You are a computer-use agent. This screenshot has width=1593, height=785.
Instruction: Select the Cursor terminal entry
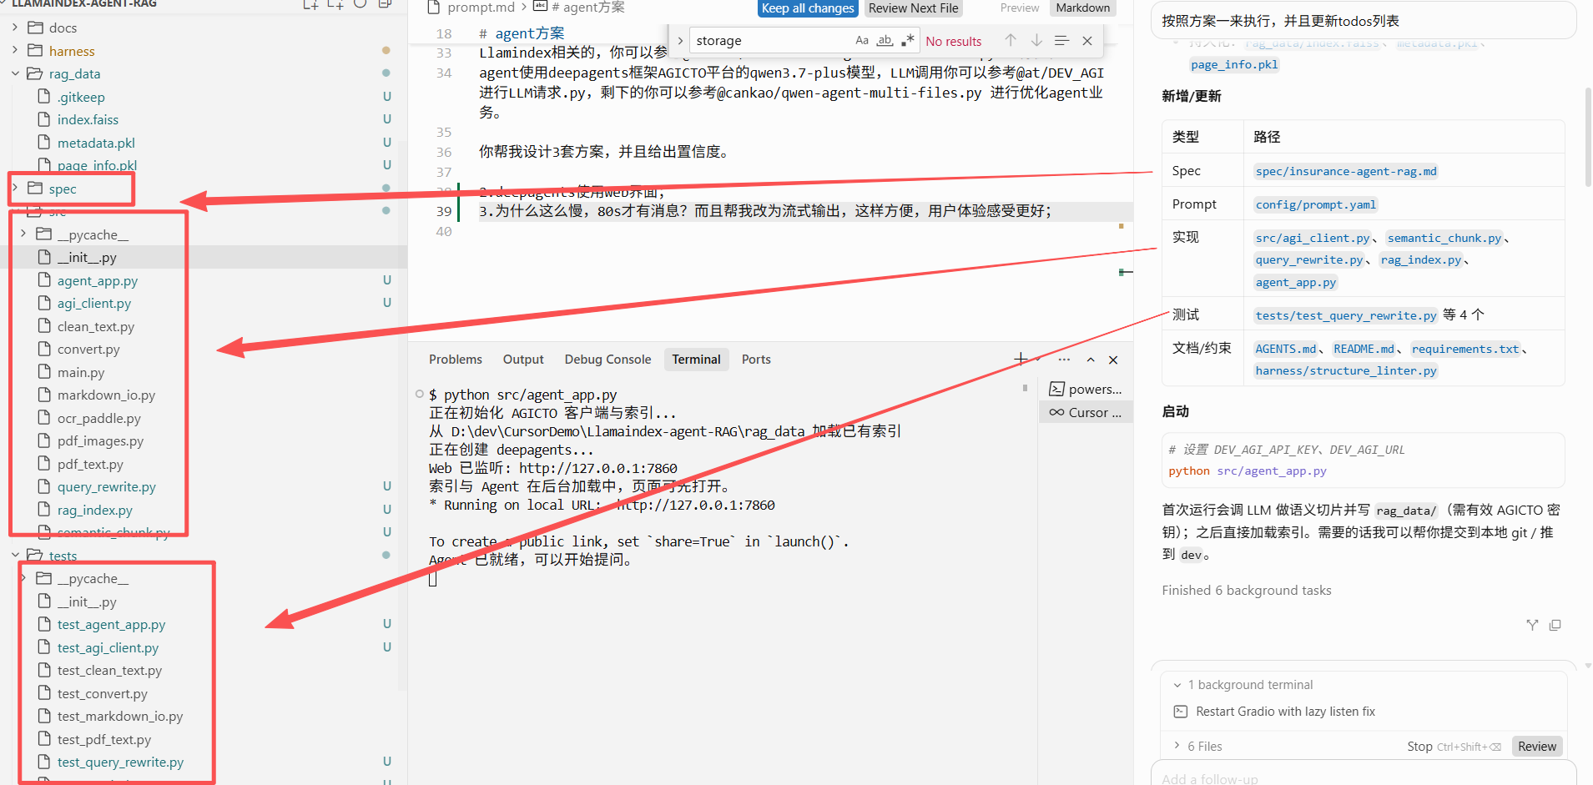[x=1086, y=412]
